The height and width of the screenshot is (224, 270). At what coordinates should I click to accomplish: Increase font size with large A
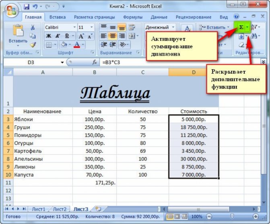point(81,36)
